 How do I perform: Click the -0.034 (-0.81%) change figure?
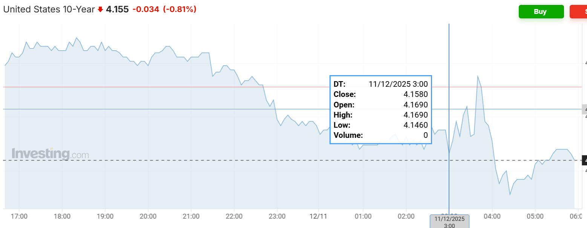(164, 9)
